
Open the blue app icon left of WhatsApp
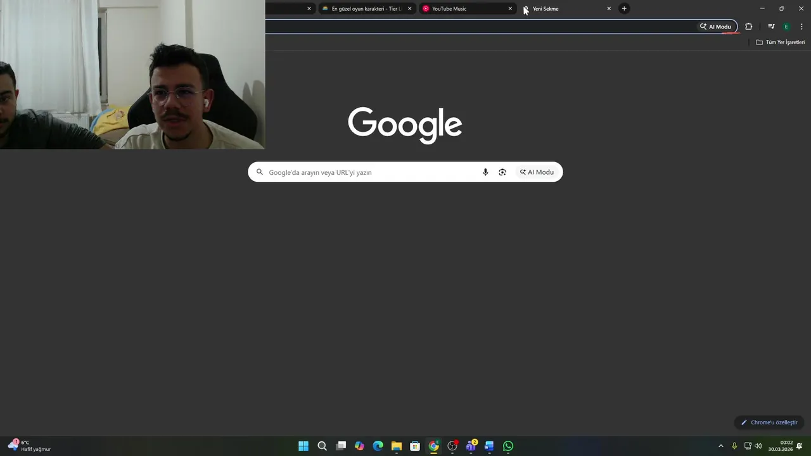point(489,446)
